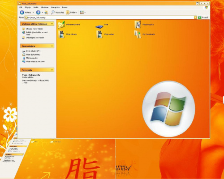Open the Edycja menu
The image size is (224, 179).
[28, 7]
